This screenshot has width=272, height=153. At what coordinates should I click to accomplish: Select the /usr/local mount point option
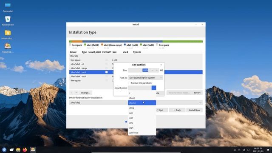[142, 133]
